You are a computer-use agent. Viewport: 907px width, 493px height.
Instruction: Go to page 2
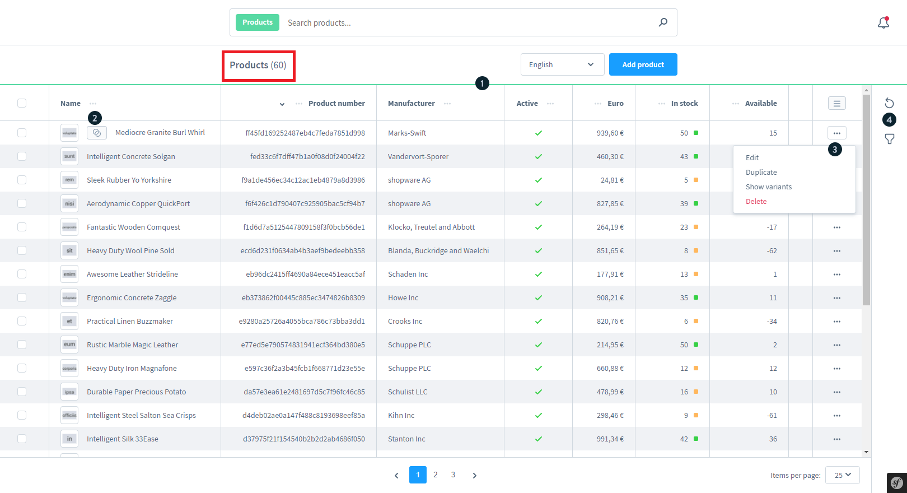pos(436,475)
